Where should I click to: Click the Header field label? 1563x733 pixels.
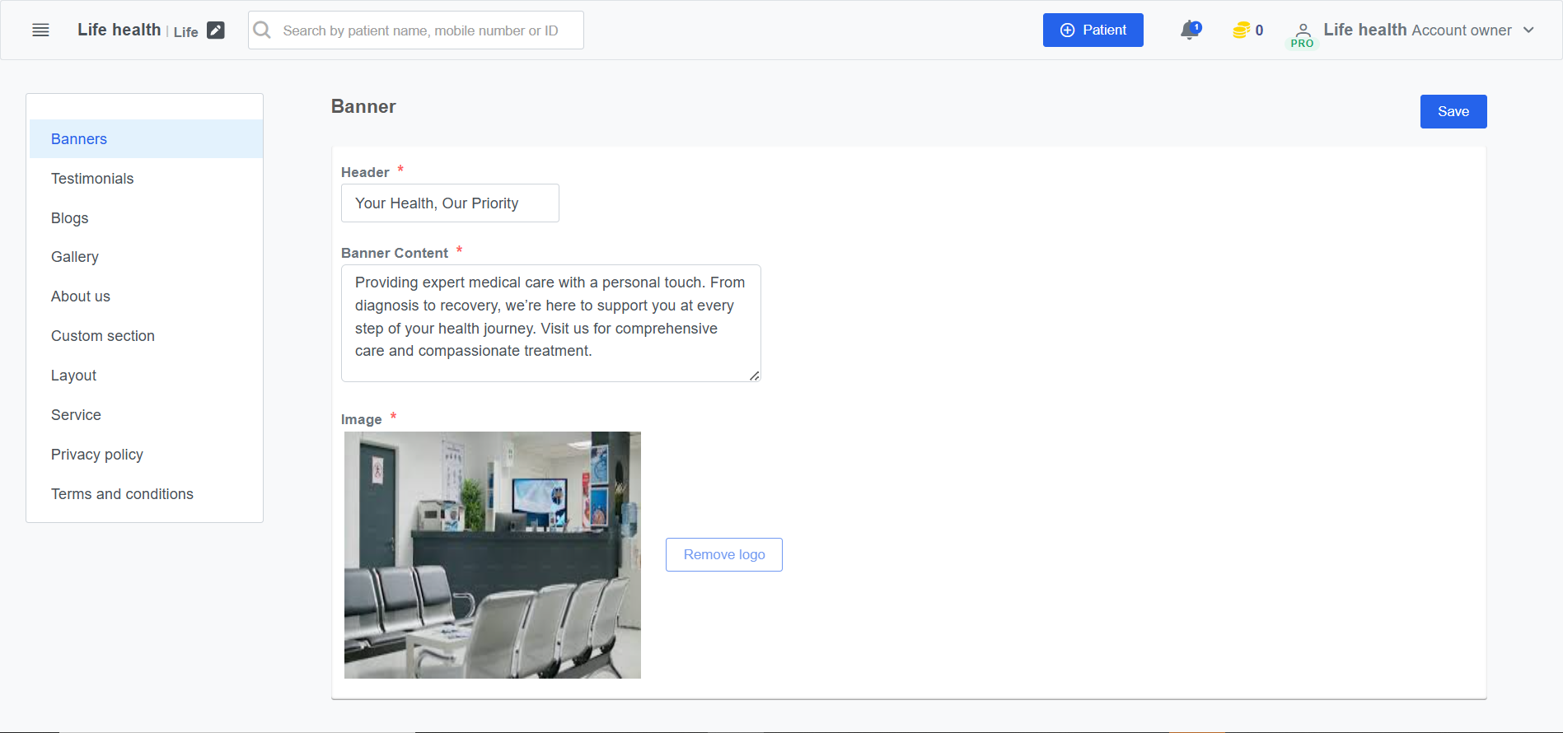(365, 172)
